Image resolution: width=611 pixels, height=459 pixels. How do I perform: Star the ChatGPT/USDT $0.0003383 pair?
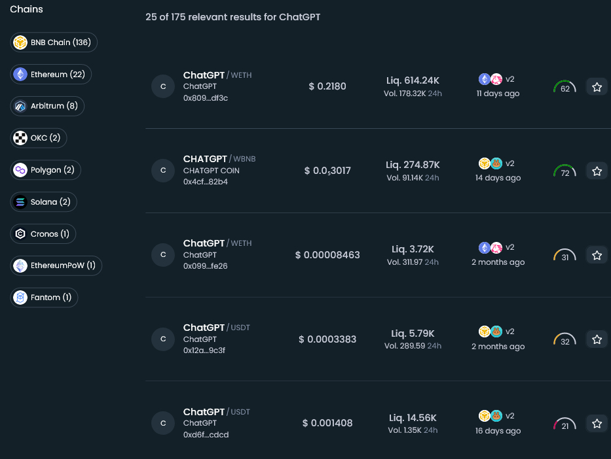pyautogui.click(x=597, y=340)
